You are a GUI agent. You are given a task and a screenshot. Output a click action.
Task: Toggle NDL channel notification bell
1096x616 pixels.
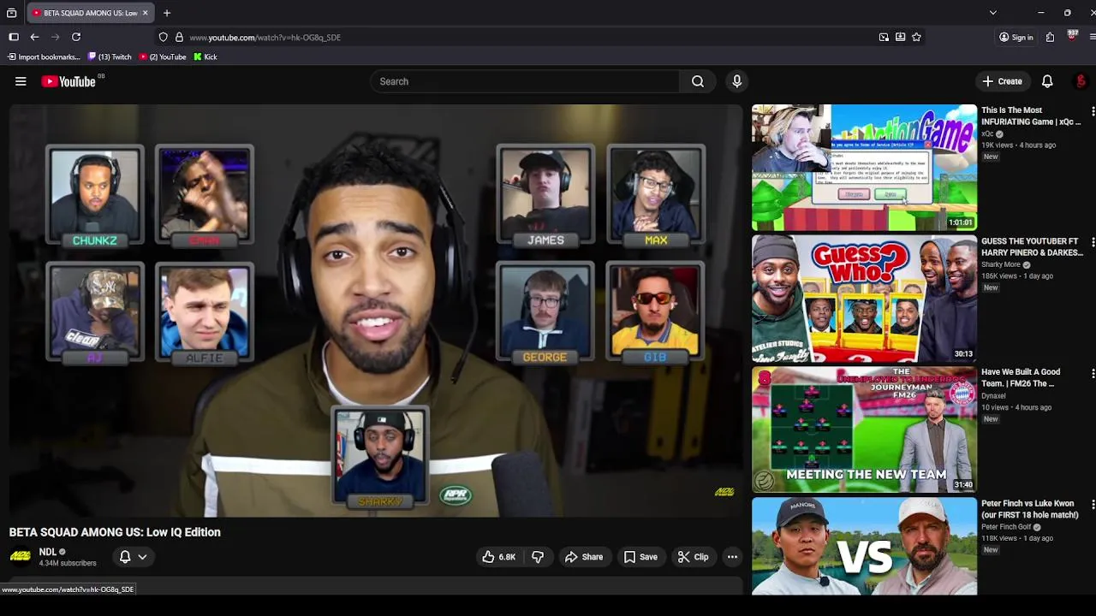125,557
